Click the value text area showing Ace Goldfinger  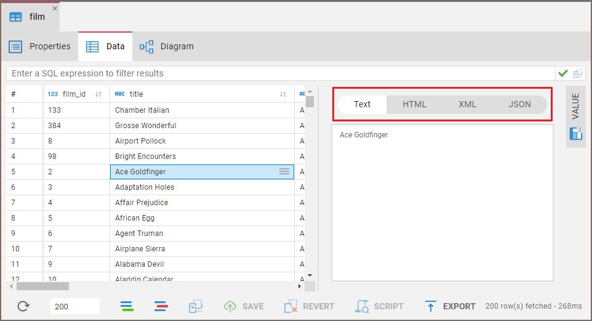tap(442, 203)
